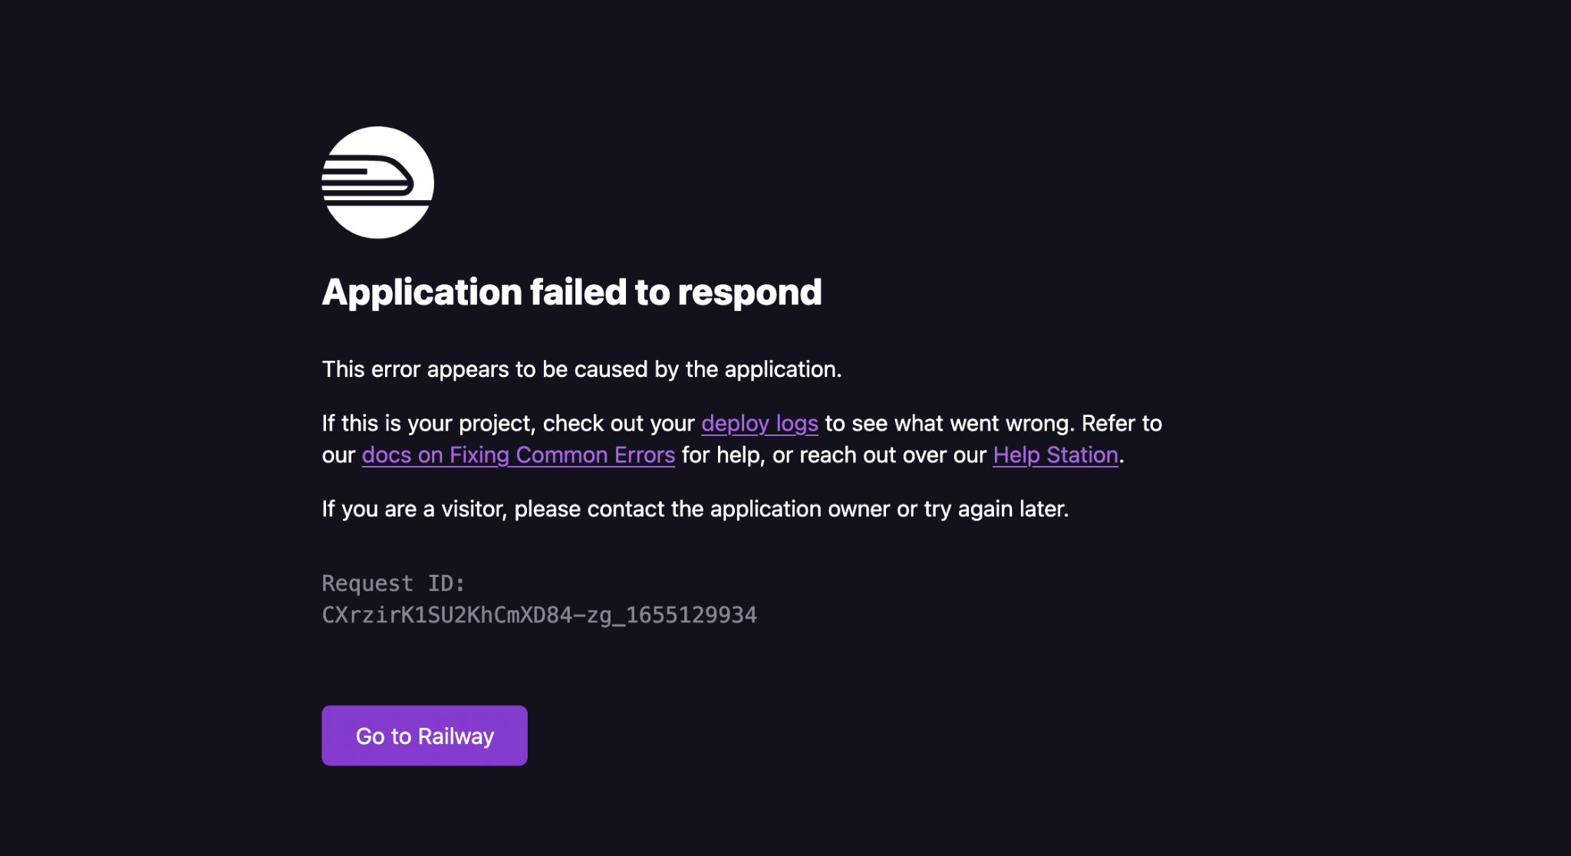Open the deploy logs link

759,423
